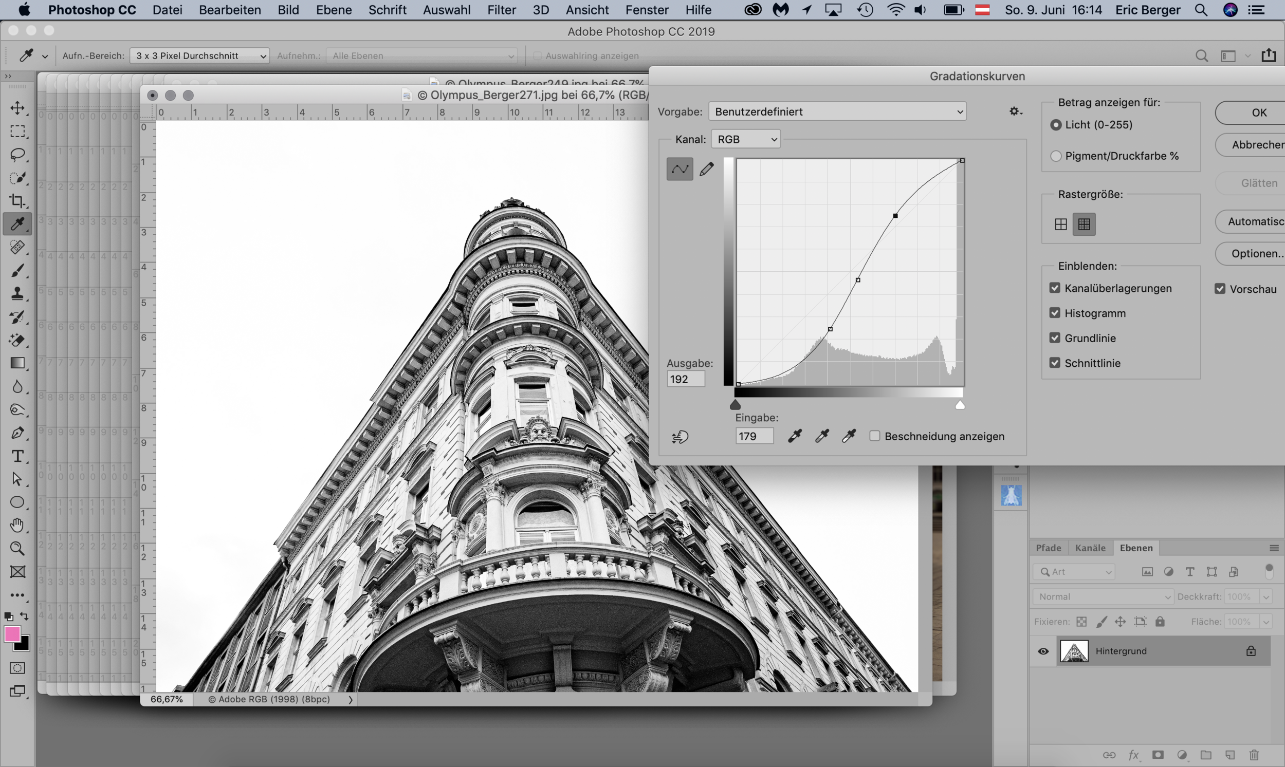Open the Filter menu

(x=501, y=10)
